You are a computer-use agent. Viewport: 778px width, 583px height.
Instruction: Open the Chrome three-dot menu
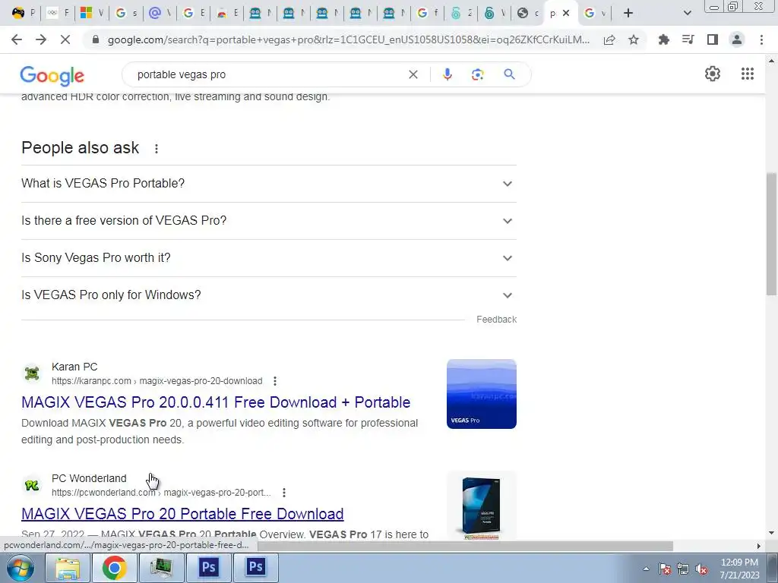tap(761, 39)
